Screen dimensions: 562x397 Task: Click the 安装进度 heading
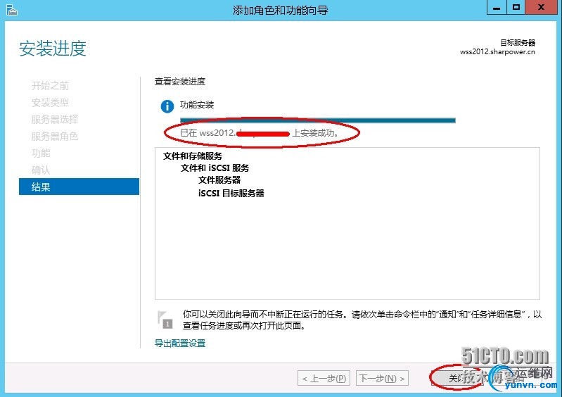coord(53,49)
